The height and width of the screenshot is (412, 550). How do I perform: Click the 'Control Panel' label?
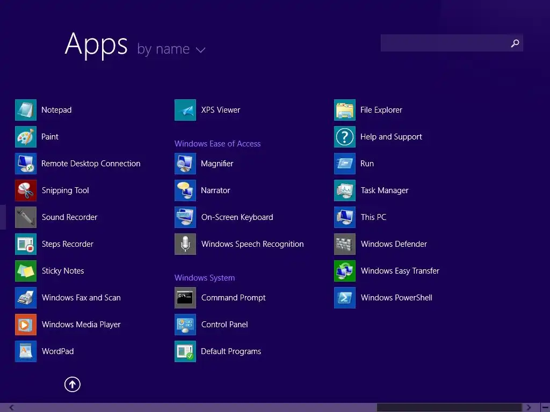click(x=225, y=325)
